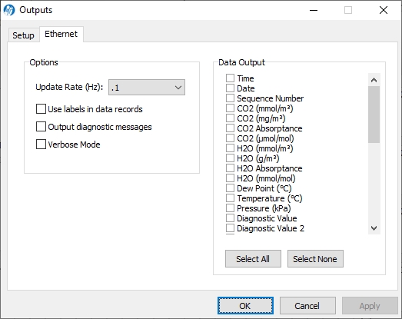Click the Select None button

(315, 259)
